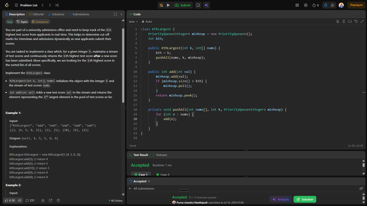Start the timer stopwatch icon
The height and width of the screenshot is (206, 367).
[325, 5]
